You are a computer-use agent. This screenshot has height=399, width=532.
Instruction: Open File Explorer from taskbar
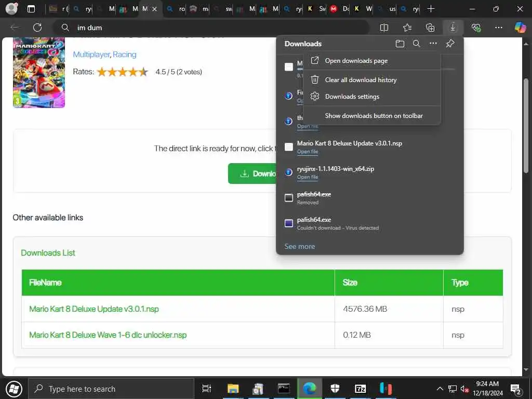click(x=233, y=389)
